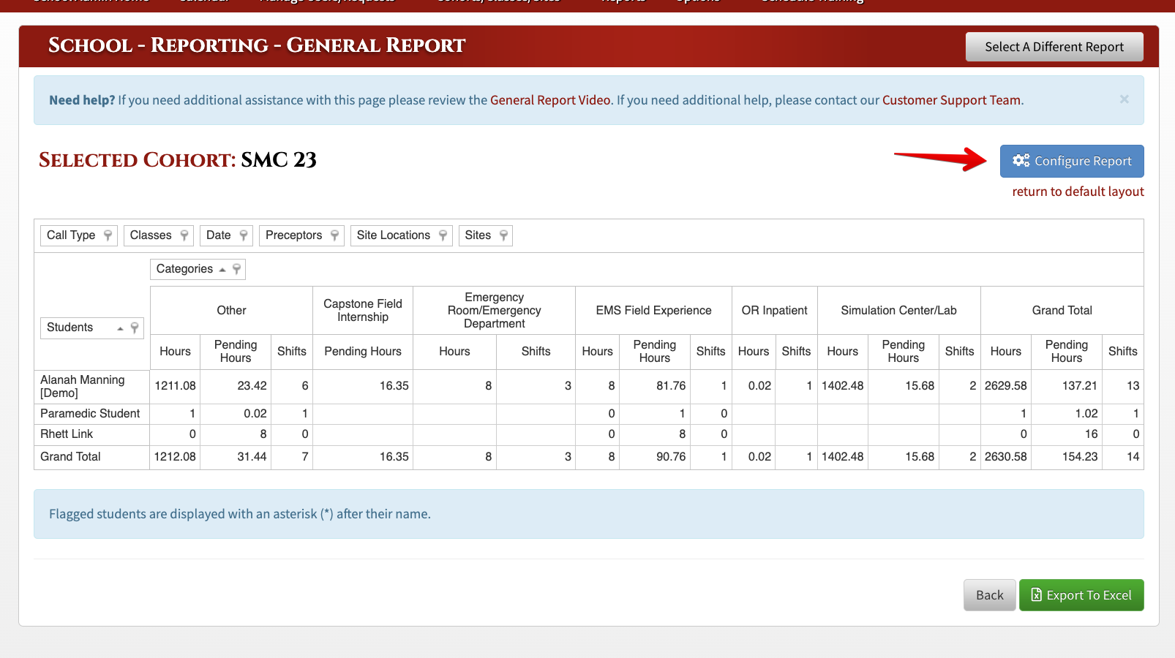
Task: Click the 2630.58 grand total cell
Action: pyautogui.click(x=1006, y=457)
